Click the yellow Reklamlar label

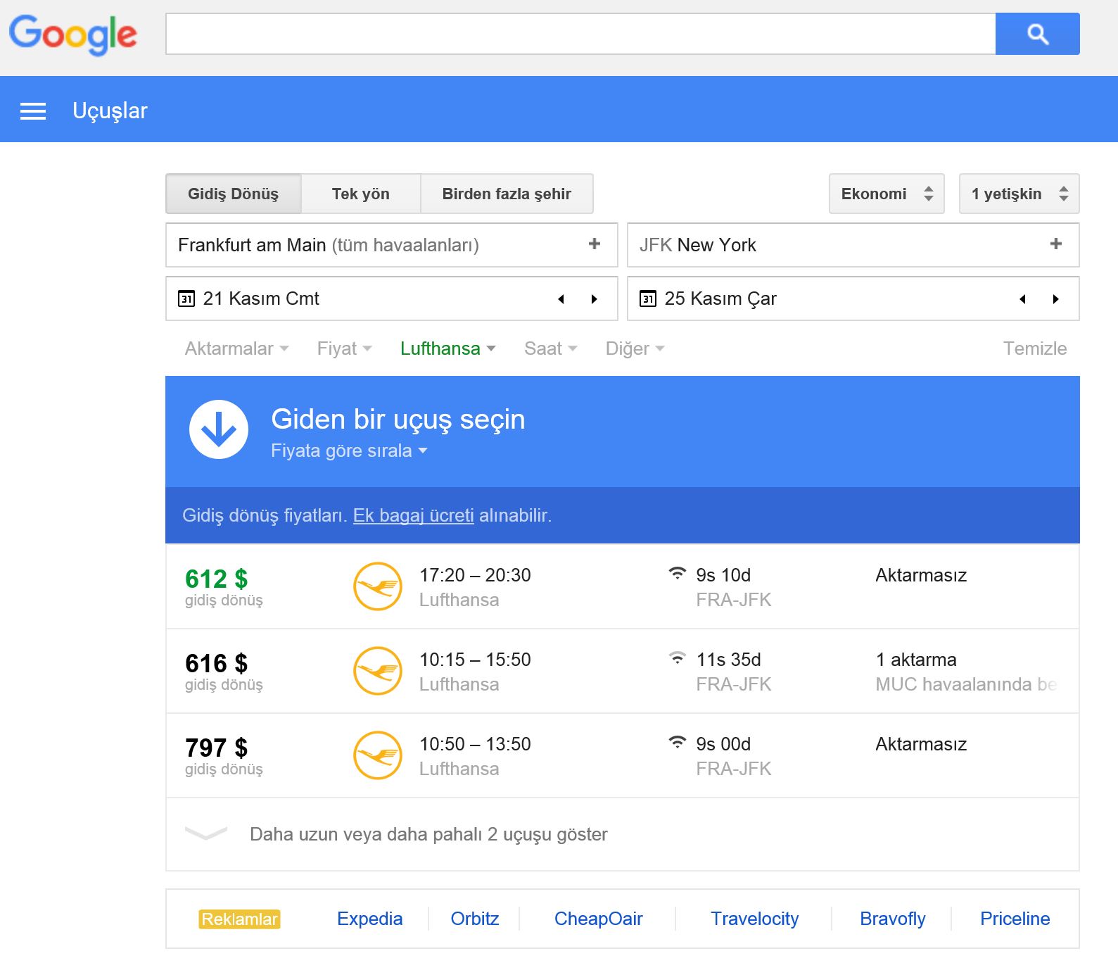240,919
